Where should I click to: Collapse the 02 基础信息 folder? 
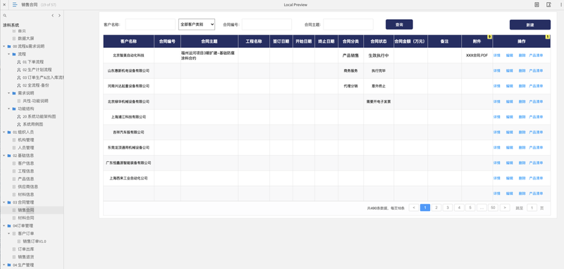(4, 156)
